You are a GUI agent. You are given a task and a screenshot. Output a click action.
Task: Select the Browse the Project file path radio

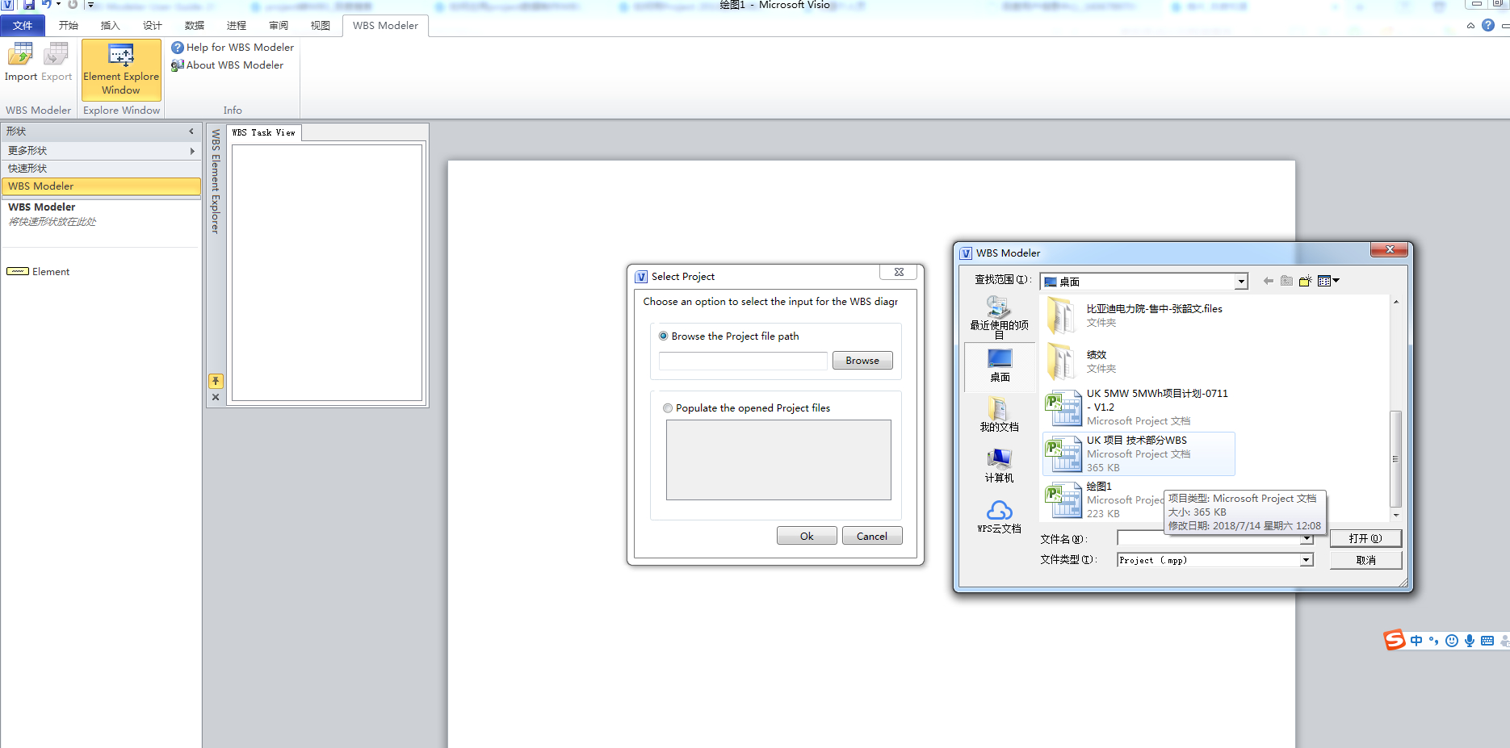[664, 336]
